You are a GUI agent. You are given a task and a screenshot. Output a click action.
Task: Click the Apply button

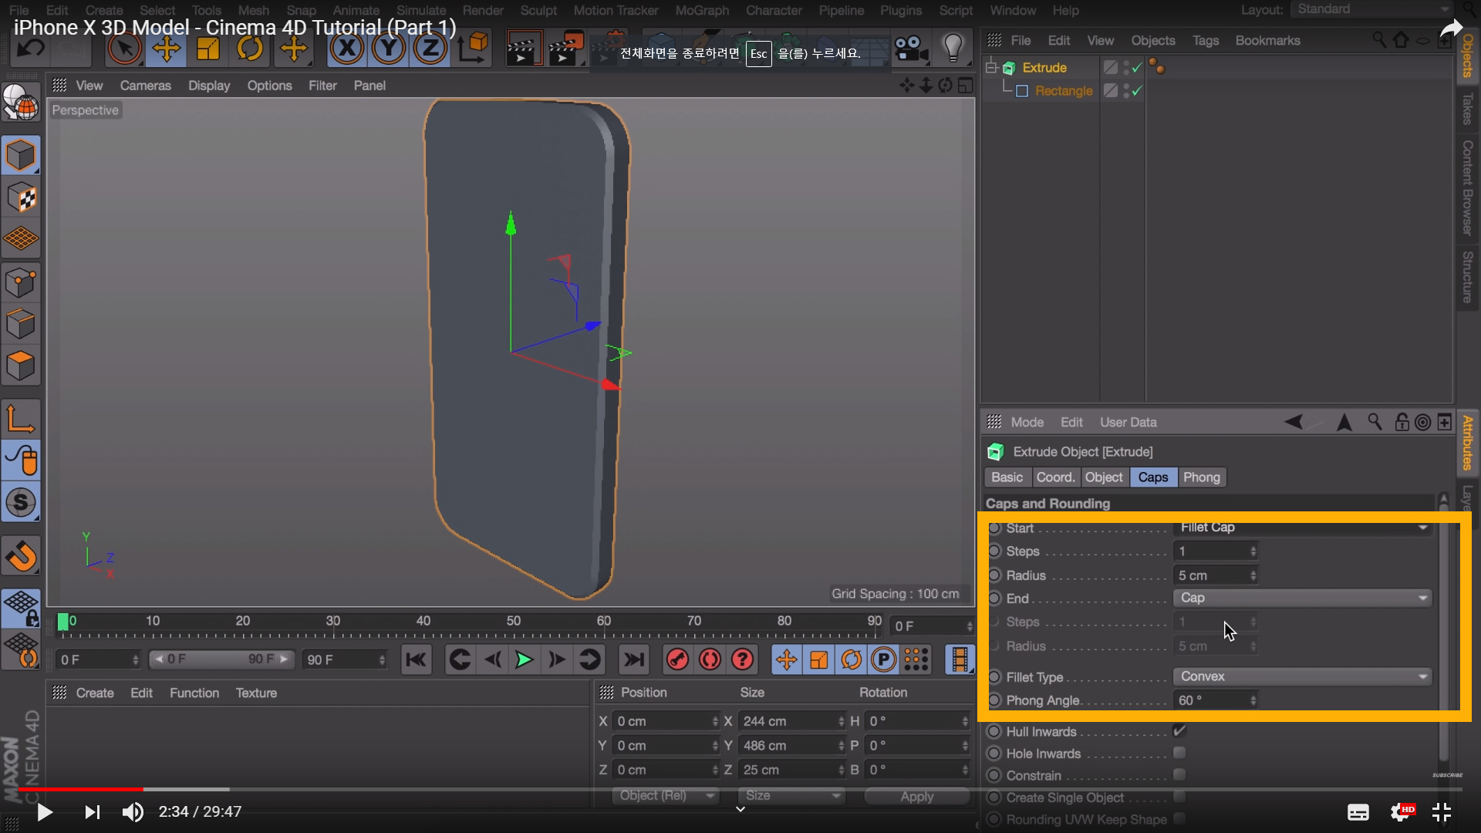[917, 796]
